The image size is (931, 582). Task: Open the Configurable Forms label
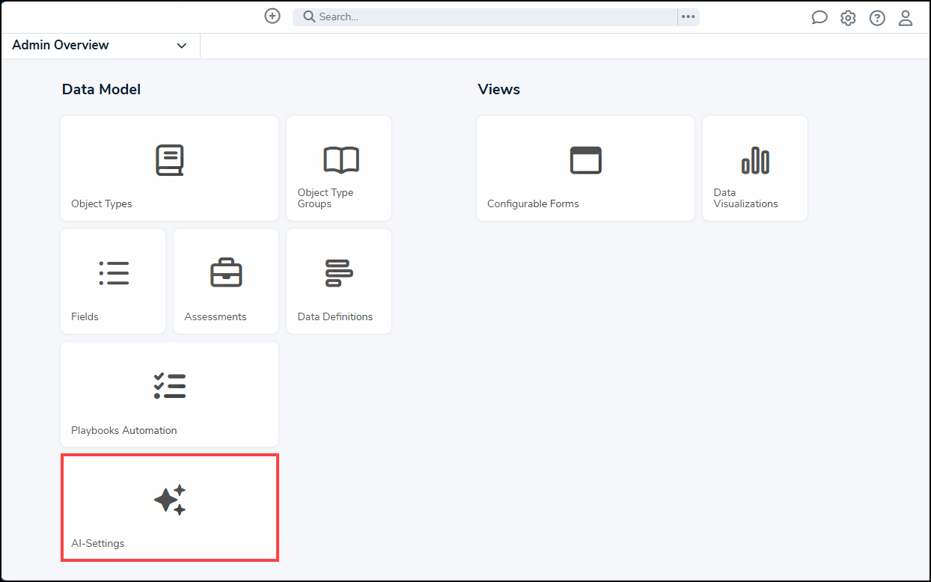[533, 203]
